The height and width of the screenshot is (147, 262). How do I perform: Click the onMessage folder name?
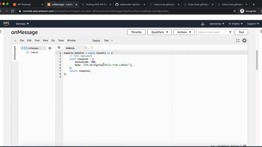[33, 48]
